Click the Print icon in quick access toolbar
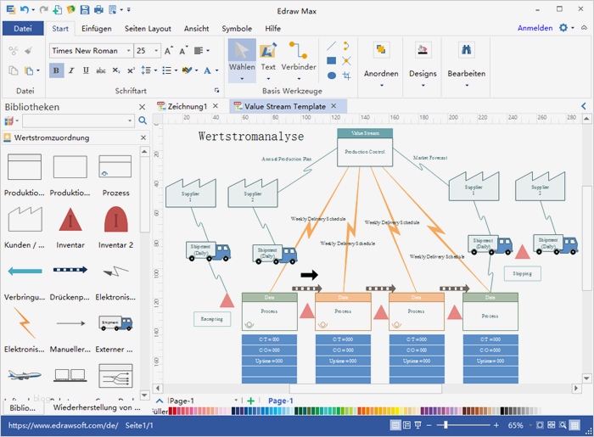Screen dimensions: 594x437 point(98,10)
